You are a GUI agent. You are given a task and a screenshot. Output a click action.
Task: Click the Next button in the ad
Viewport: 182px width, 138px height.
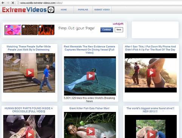[119, 30]
